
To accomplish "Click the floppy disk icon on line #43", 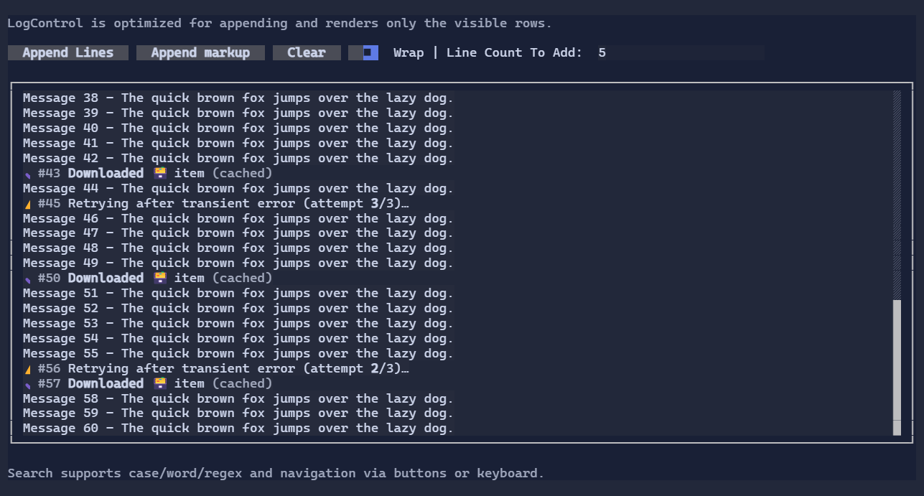I will (160, 173).
